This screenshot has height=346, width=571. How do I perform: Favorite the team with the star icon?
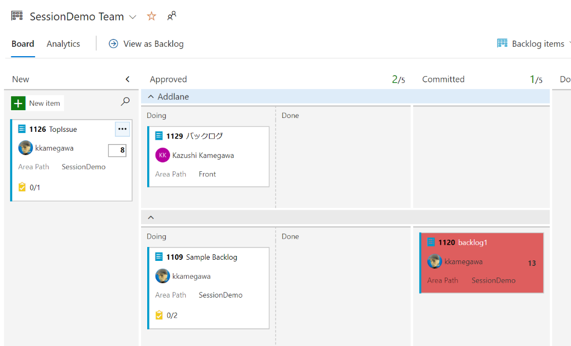(152, 16)
